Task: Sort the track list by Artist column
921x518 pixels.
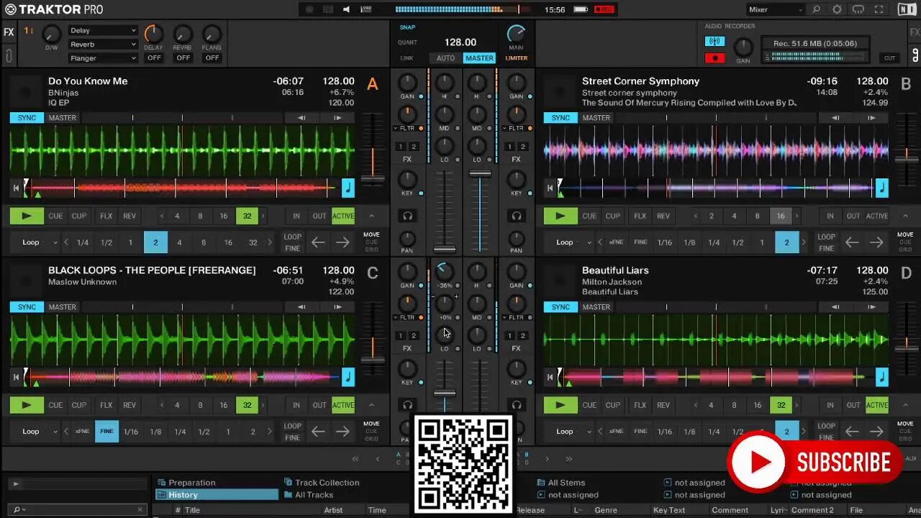Action: click(333, 510)
